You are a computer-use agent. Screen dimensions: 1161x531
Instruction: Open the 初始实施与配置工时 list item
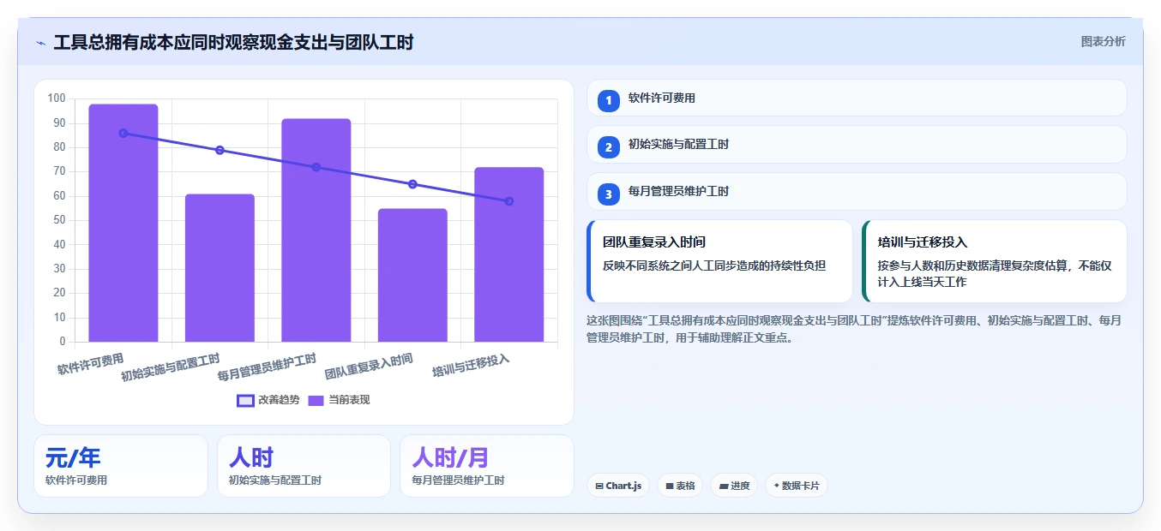click(x=857, y=144)
